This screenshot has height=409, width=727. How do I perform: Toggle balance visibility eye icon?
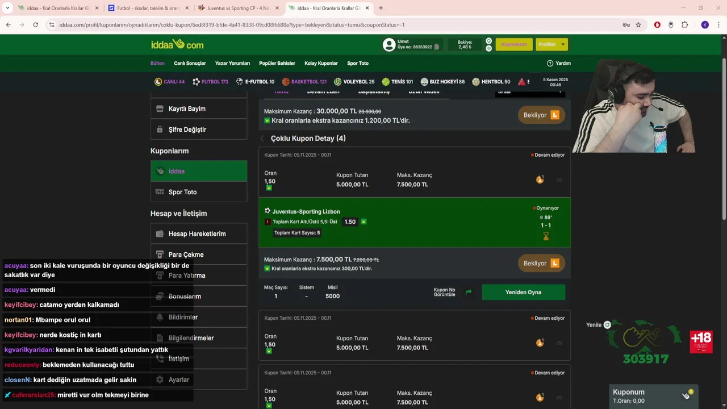(x=488, y=48)
